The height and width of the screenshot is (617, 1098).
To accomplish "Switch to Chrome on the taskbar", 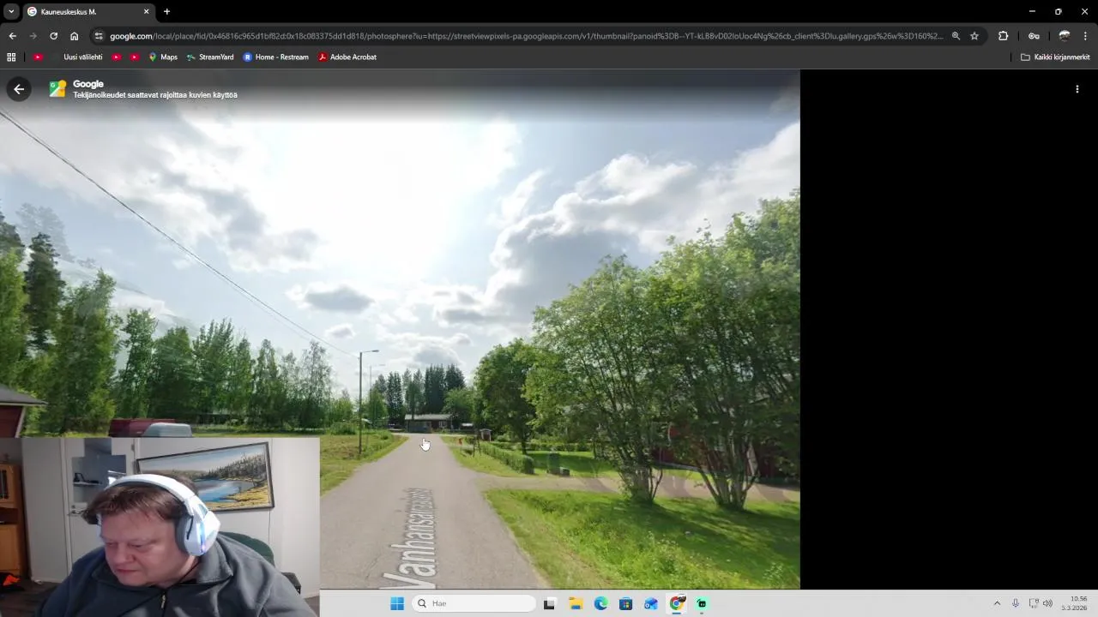I will (677, 603).
